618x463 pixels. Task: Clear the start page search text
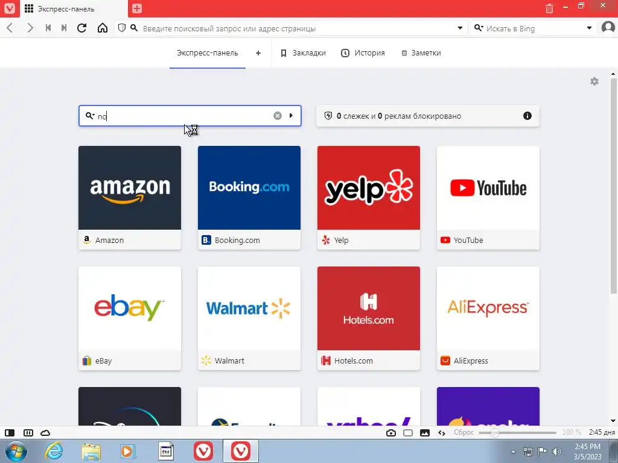coord(278,116)
